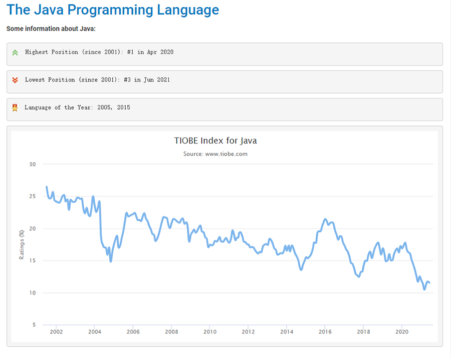Viewport: 451px width, 358px height.
Task: Select 'The Java Programming Language' heading
Action: pos(113,10)
